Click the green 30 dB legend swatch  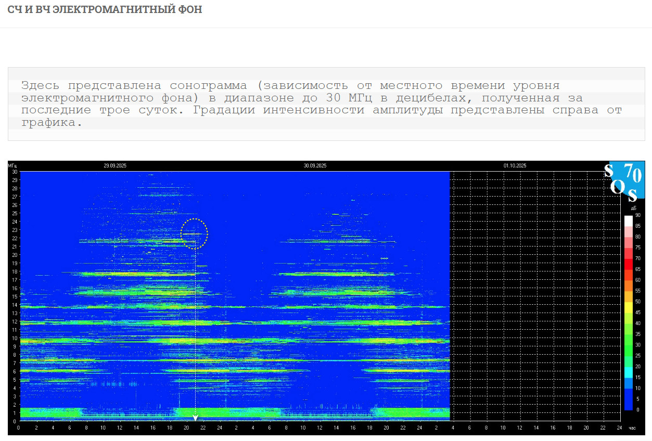(628, 340)
